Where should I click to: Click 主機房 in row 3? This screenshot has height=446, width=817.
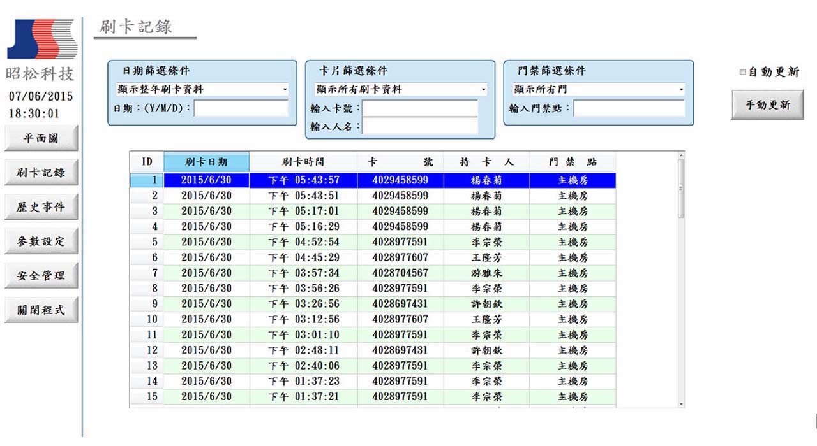573,211
